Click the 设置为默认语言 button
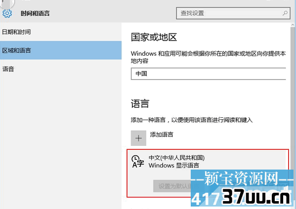The image size is (296, 209). pos(172,186)
